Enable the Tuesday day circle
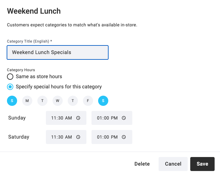 [42, 101]
